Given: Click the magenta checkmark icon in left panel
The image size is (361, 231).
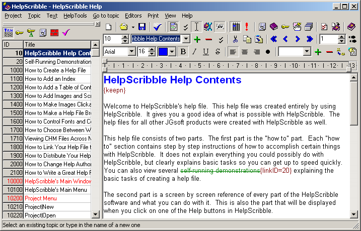Looking at the screenshot, I should pyautogui.click(x=65, y=33).
